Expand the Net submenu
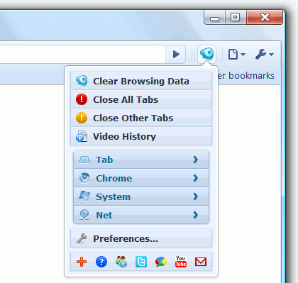Viewport: 298px width, 283px height. tap(141, 215)
